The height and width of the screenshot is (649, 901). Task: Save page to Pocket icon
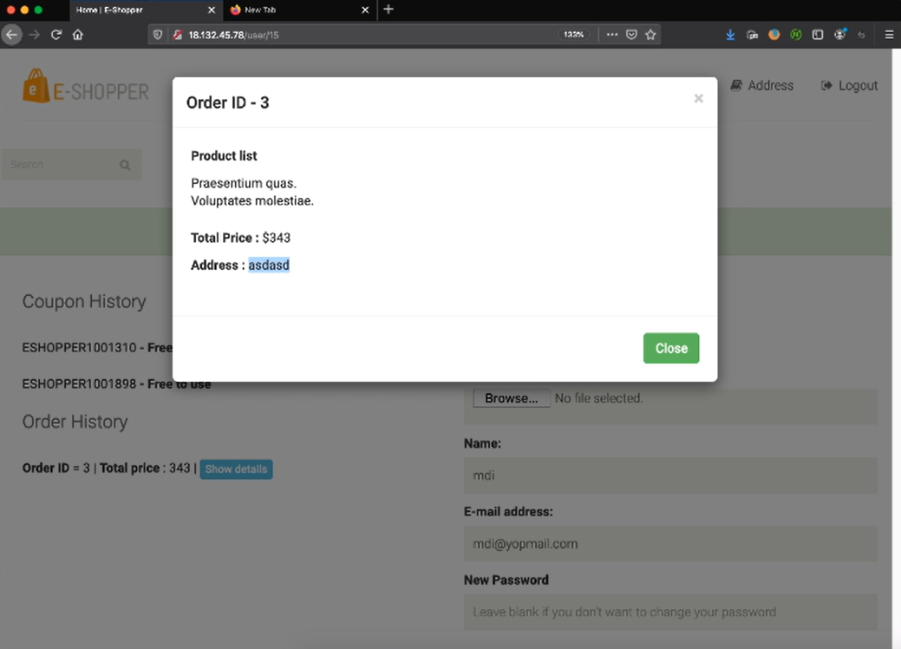(631, 35)
